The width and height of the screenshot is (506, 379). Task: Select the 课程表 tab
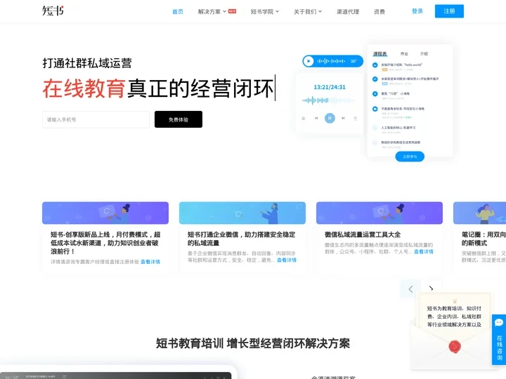click(379, 54)
